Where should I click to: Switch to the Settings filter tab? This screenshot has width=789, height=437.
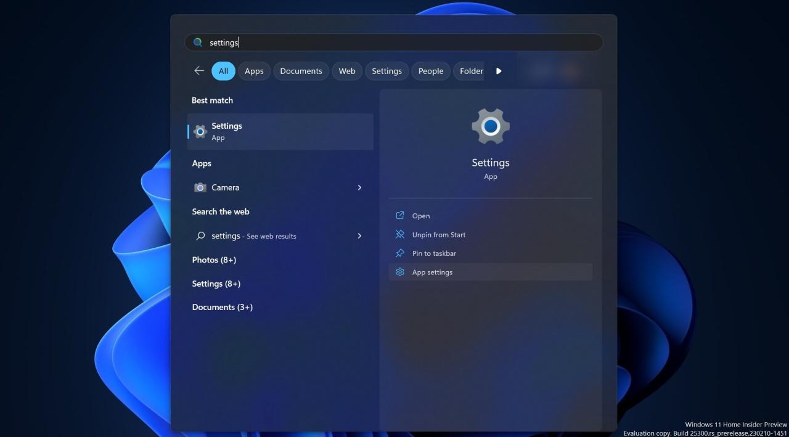[386, 71]
